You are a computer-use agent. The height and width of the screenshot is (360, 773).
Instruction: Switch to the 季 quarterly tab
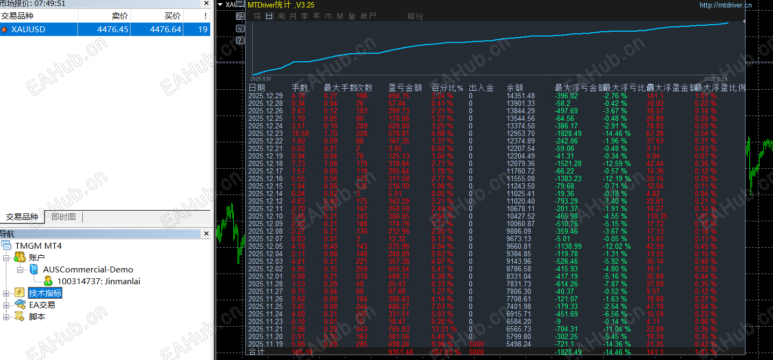(x=305, y=16)
